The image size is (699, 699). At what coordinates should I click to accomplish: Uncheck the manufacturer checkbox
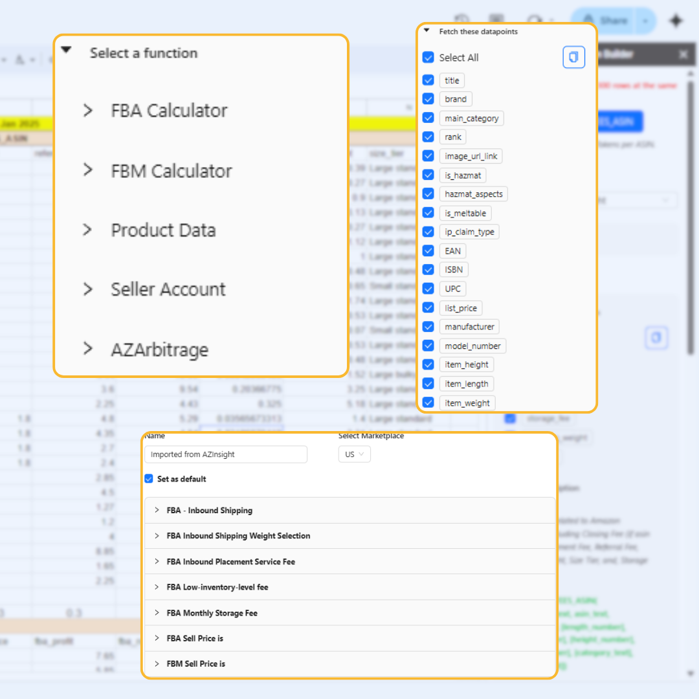click(x=428, y=327)
